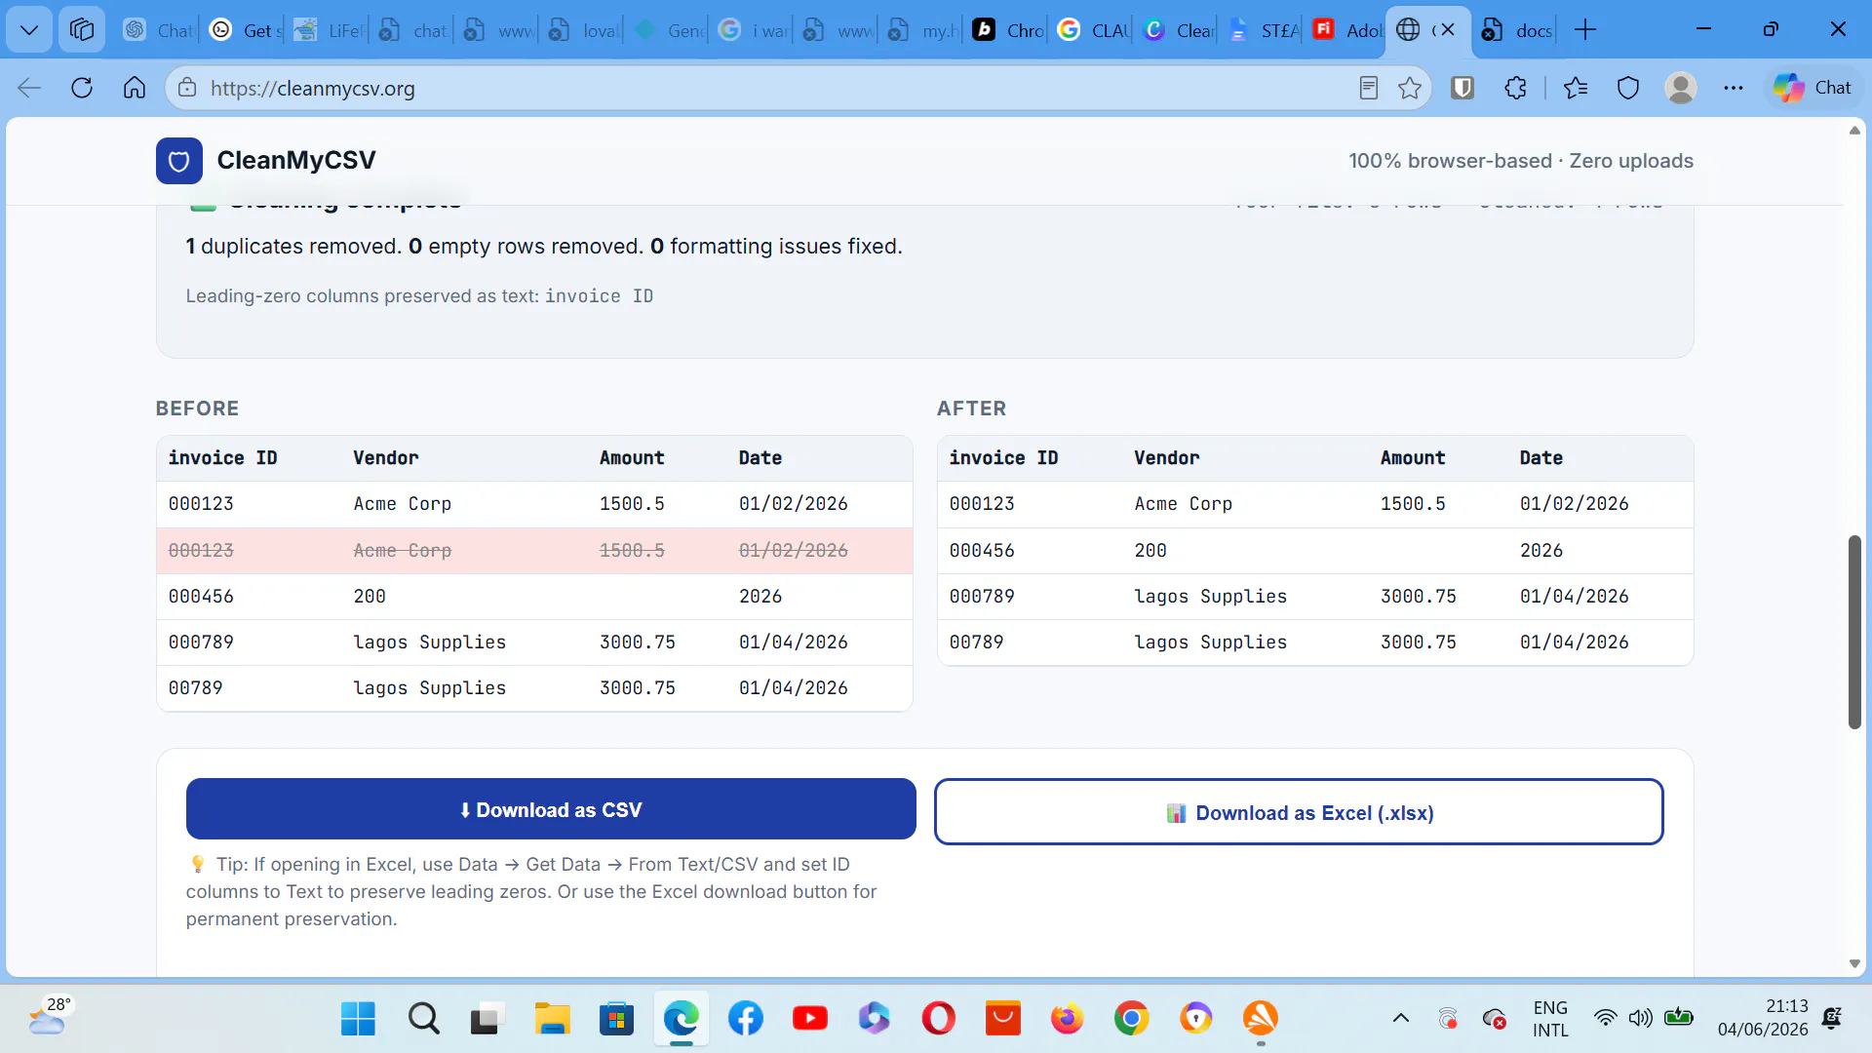This screenshot has height=1053, width=1872.
Task: Open the Windows Start menu
Action: tap(358, 1019)
